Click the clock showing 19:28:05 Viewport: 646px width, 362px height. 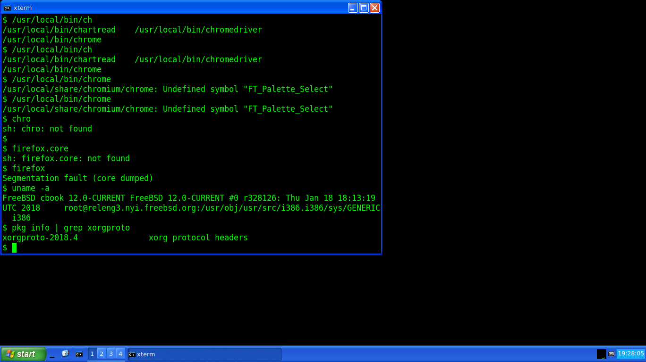631,354
